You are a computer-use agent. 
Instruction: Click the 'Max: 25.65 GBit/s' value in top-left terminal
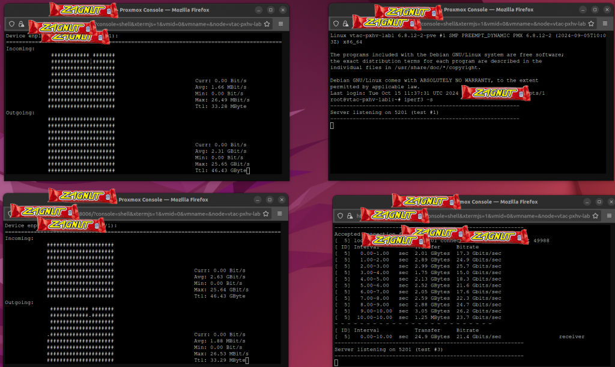[222, 164]
